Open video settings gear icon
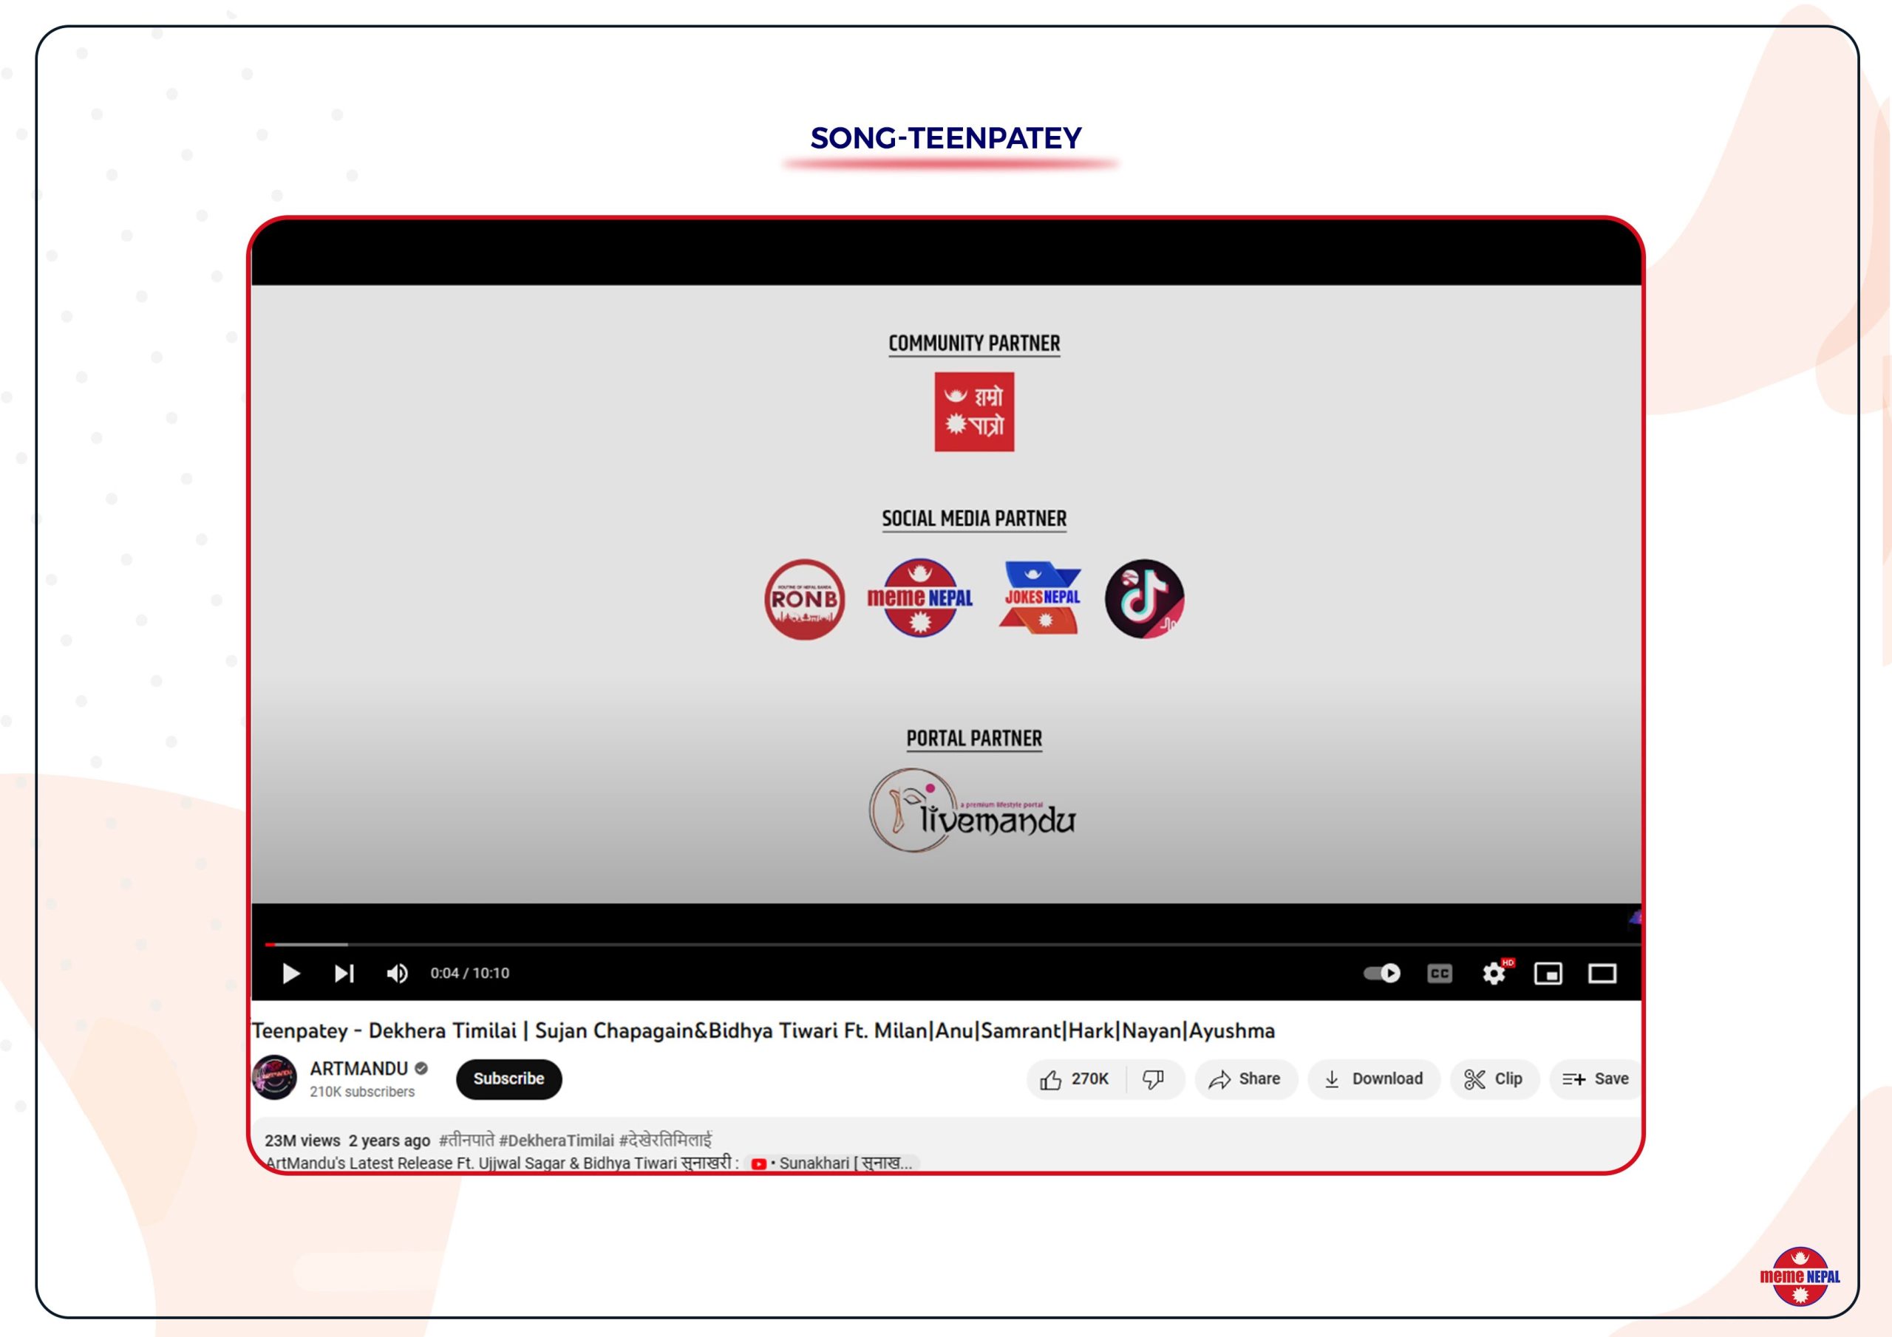Viewport: 1892px width, 1337px height. click(x=1493, y=974)
